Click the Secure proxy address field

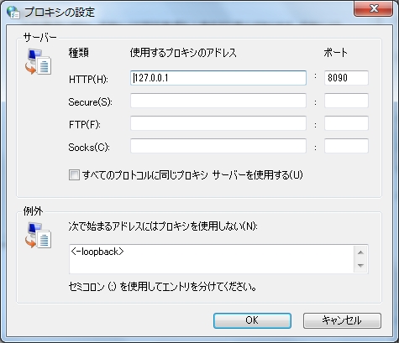[218, 101]
